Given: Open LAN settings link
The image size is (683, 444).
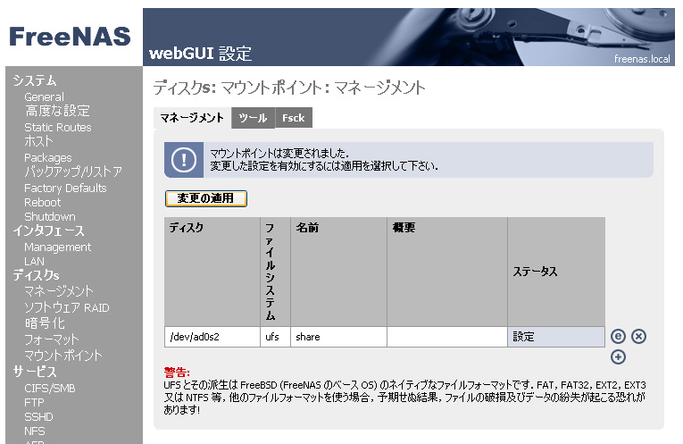Looking at the screenshot, I should 35,262.
